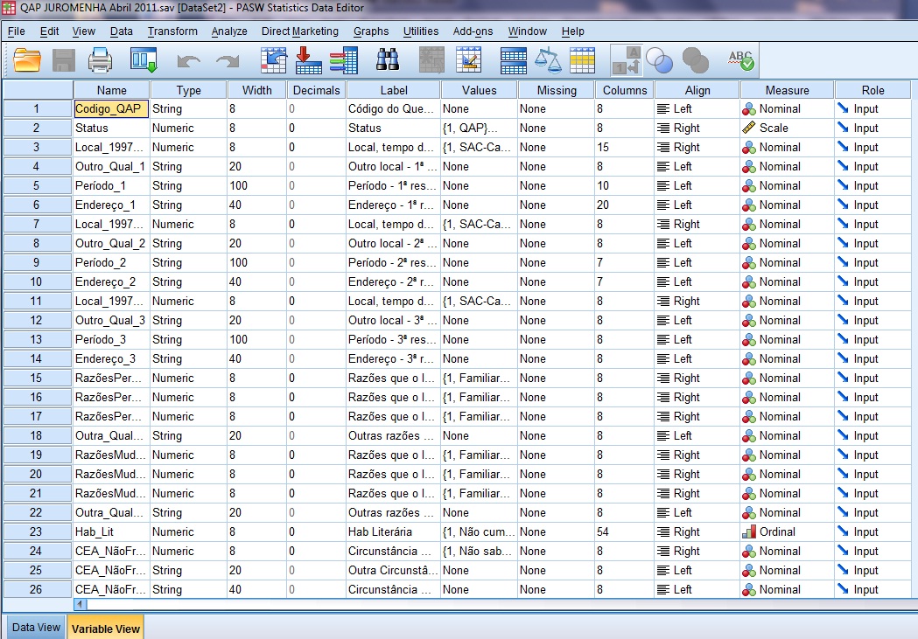
Task: Click the Go to variable icon with red arrow
Action: coord(308,60)
